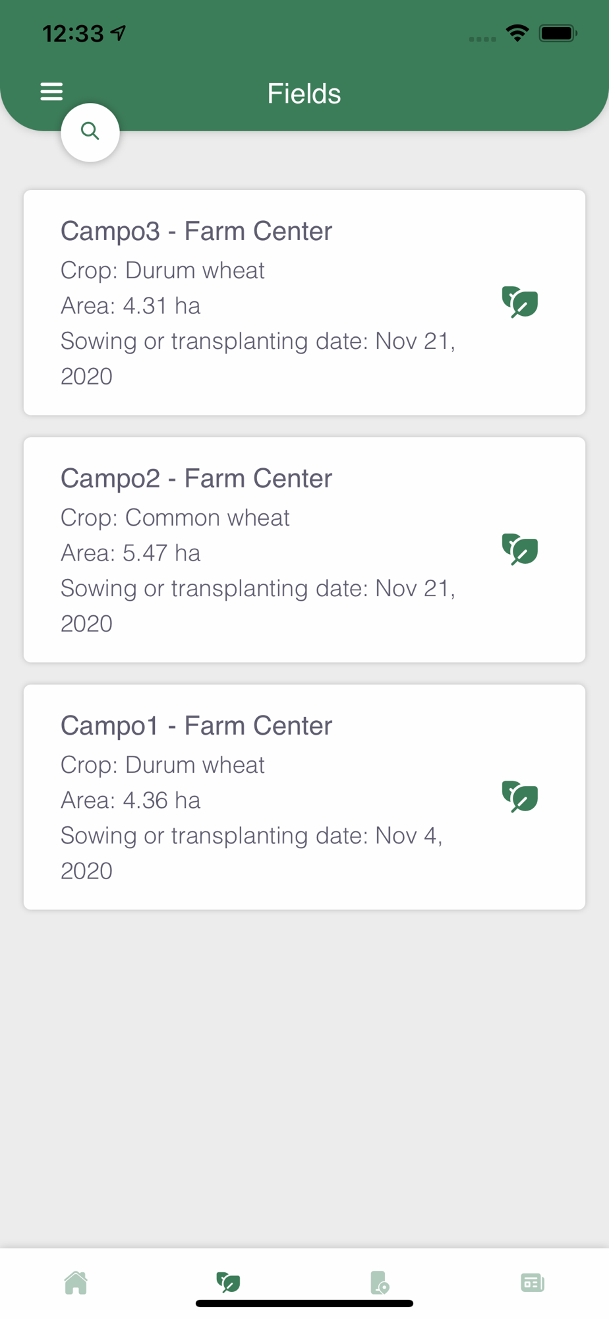Screen dimensions: 609x1319
Task: Click the "Area: 5.47 ha" text
Action: [x=130, y=553]
